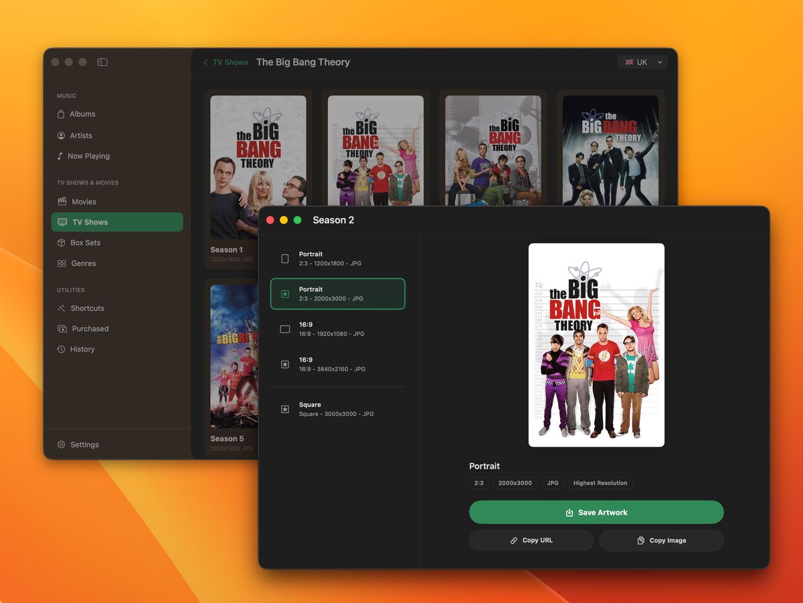Open Movies in the sidebar

pyautogui.click(x=117, y=201)
